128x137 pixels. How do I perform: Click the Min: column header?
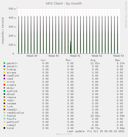(x=69, y=60)
